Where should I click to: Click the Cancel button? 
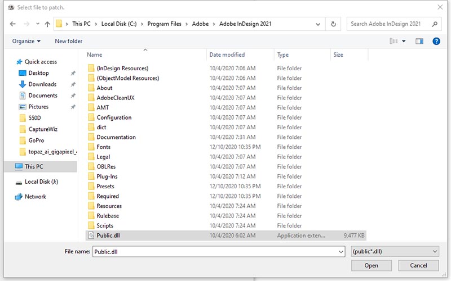[418, 265]
